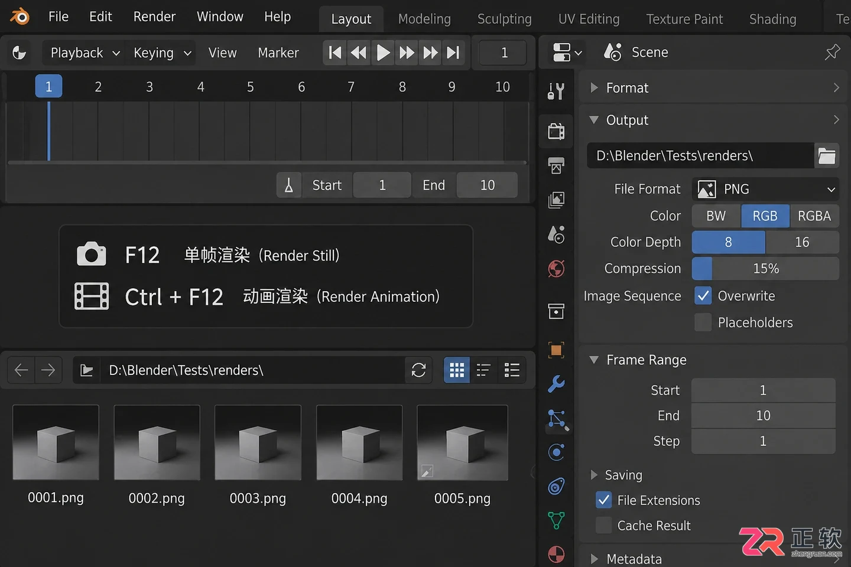851x567 pixels.
Task: Open the Object properties tab
Action: (x=556, y=350)
